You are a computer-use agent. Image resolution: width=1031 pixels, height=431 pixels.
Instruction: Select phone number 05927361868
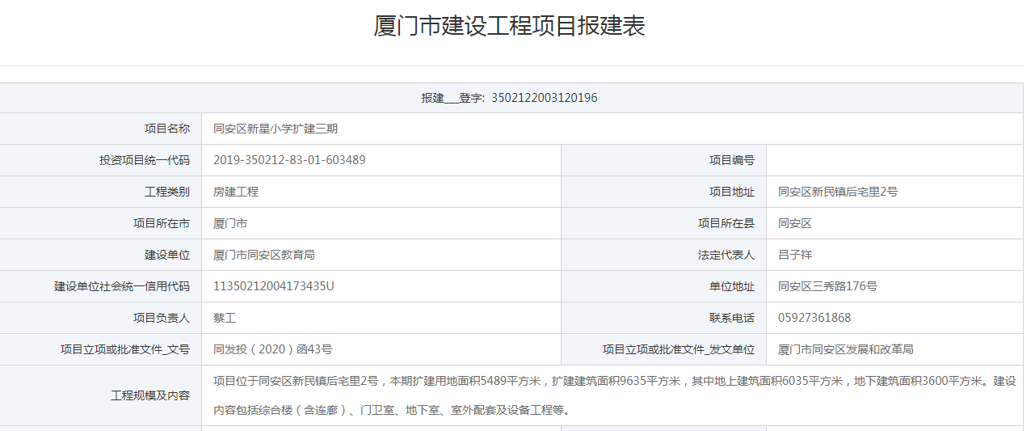coord(814,318)
